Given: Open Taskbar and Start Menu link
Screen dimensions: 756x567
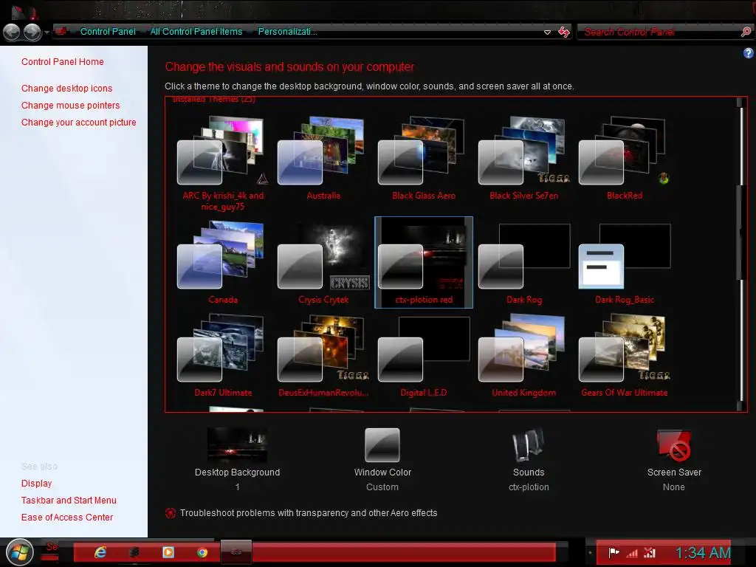Looking at the screenshot, I should click(69, 500).
